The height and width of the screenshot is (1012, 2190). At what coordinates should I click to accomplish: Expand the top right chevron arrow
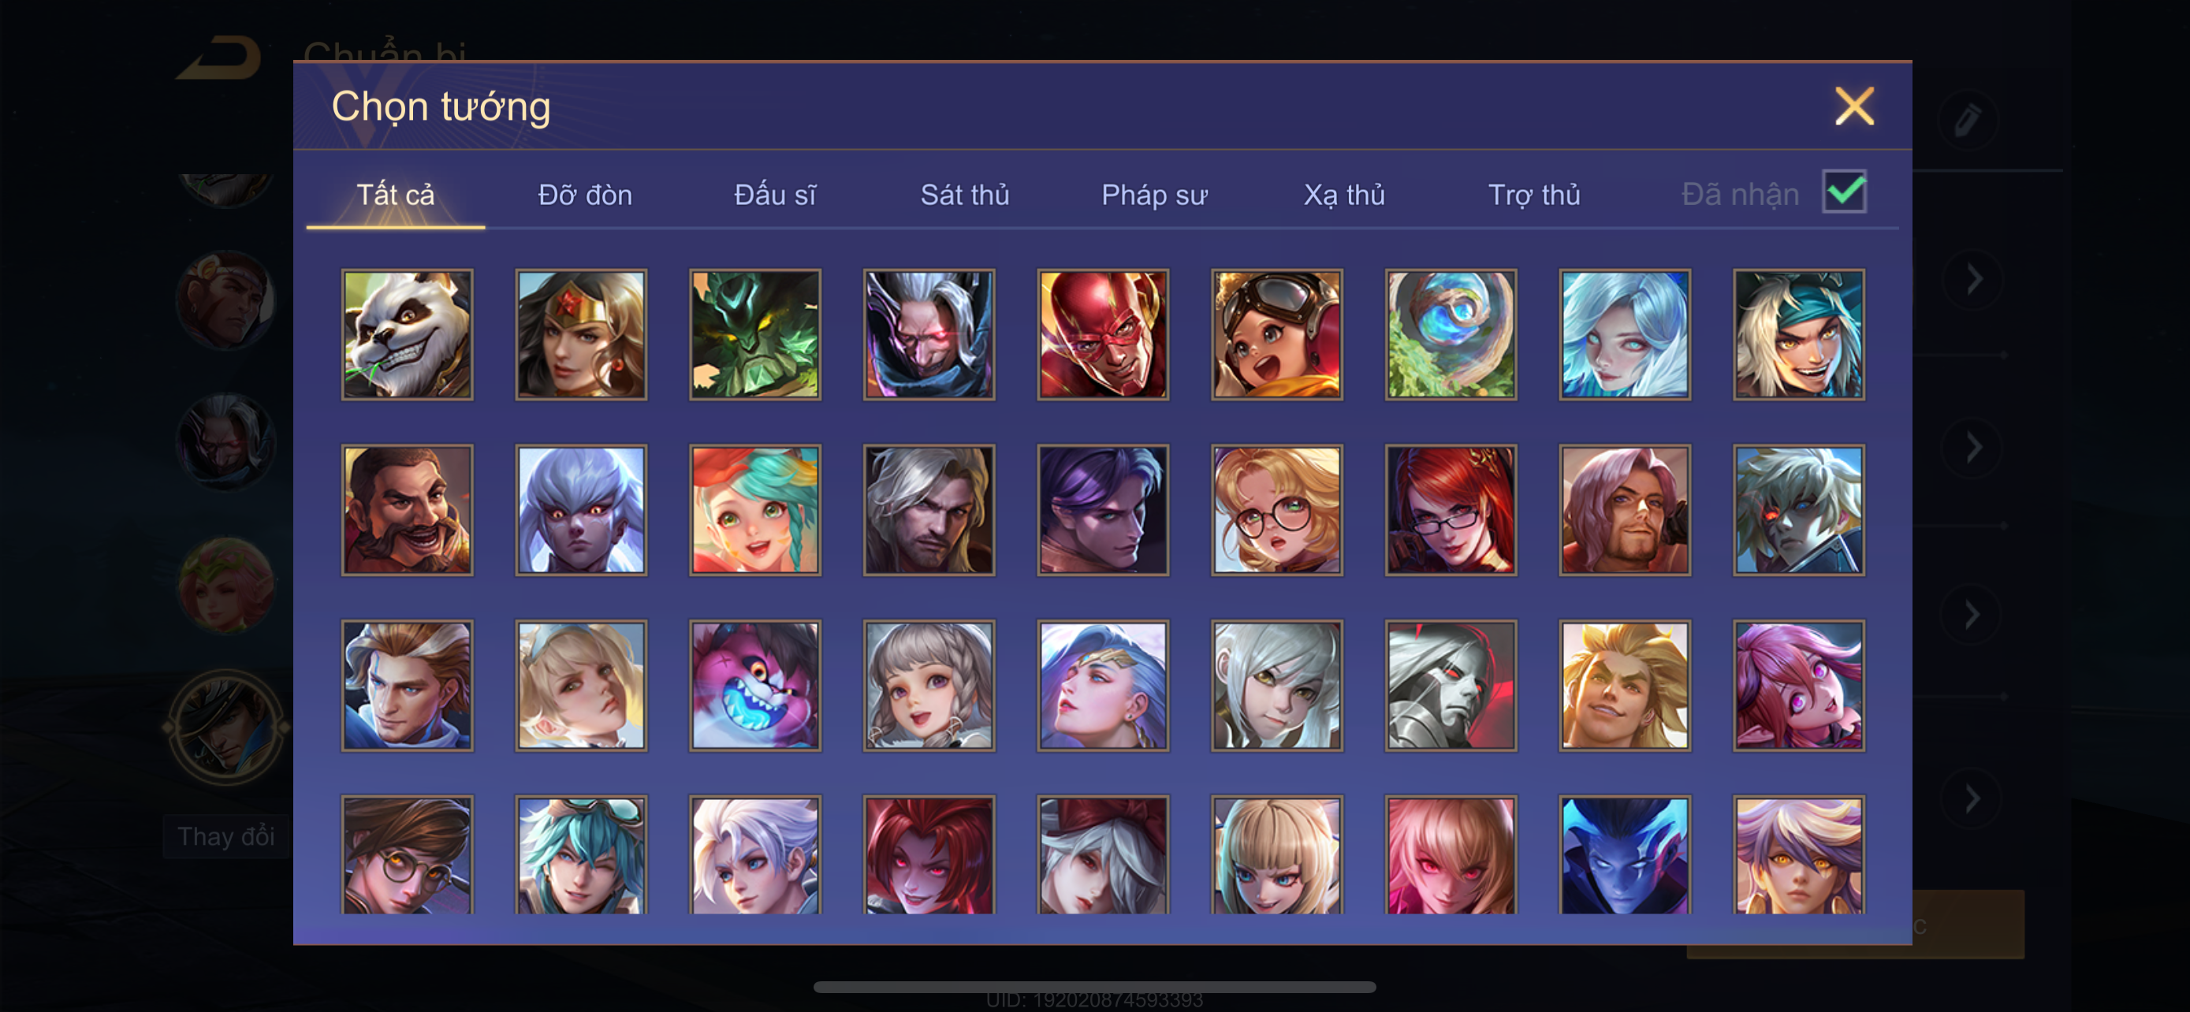(1973, 279)
